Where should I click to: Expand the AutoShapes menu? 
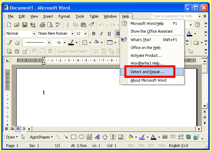(41, 137)
